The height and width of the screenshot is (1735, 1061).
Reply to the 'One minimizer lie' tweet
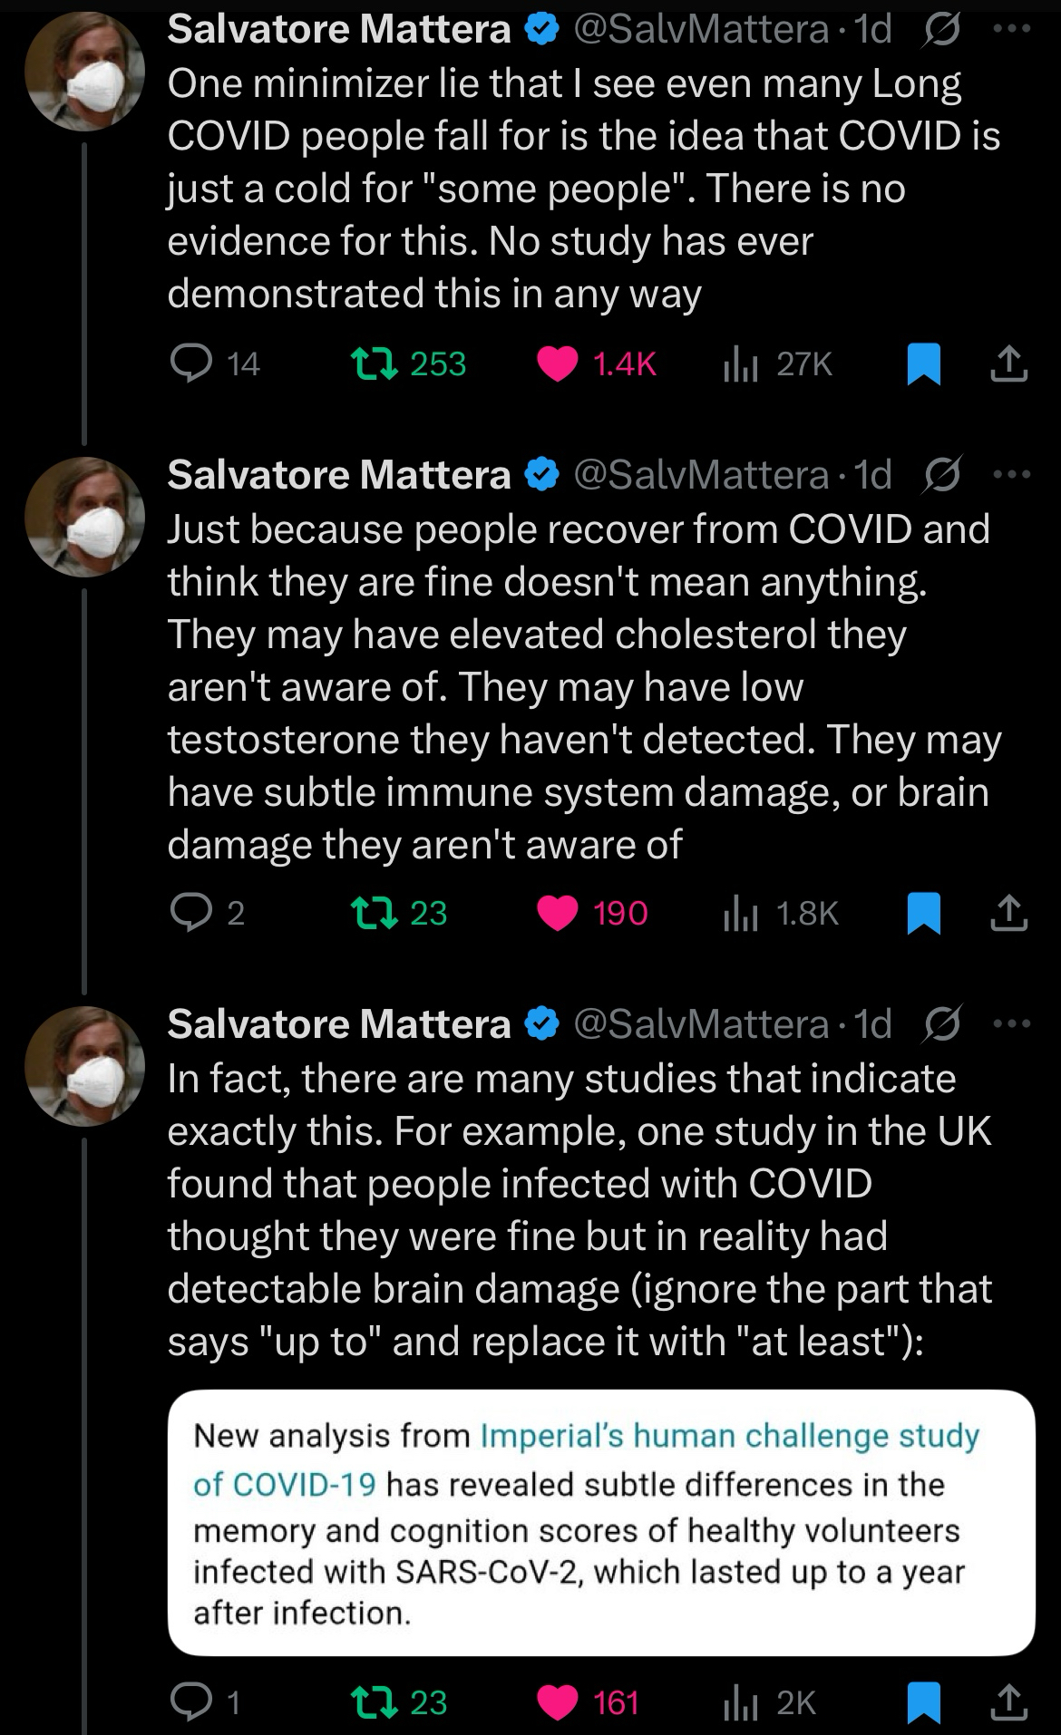tap(190, 363)
